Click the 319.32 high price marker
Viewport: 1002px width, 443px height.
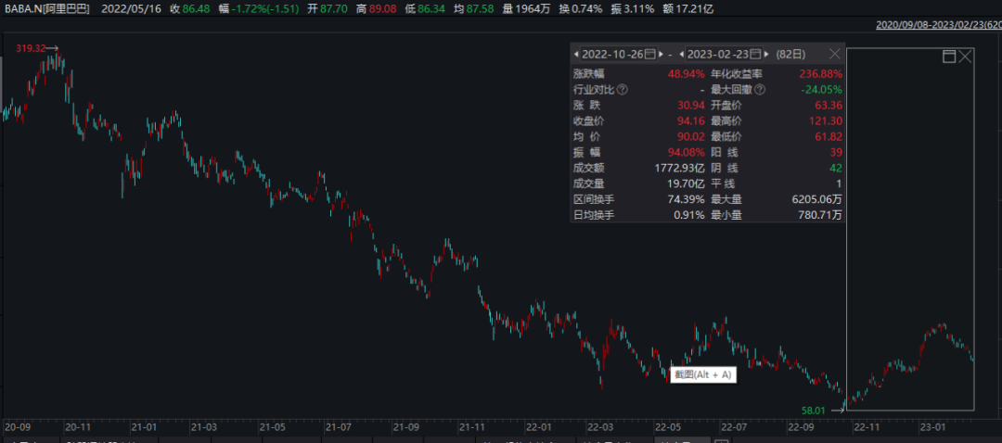[x=32, y=48]
